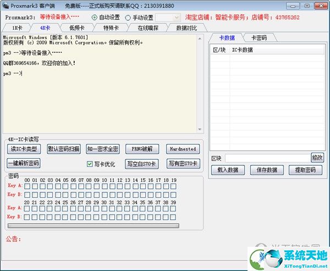This screenshot has width=330, height=271.
Task: Toggle Key A checkbox for sector 20
Action: 27,209
